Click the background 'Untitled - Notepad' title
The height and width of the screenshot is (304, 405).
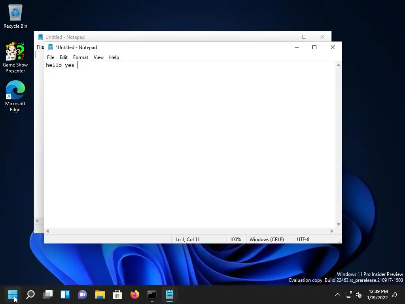(x=65, y=37)
